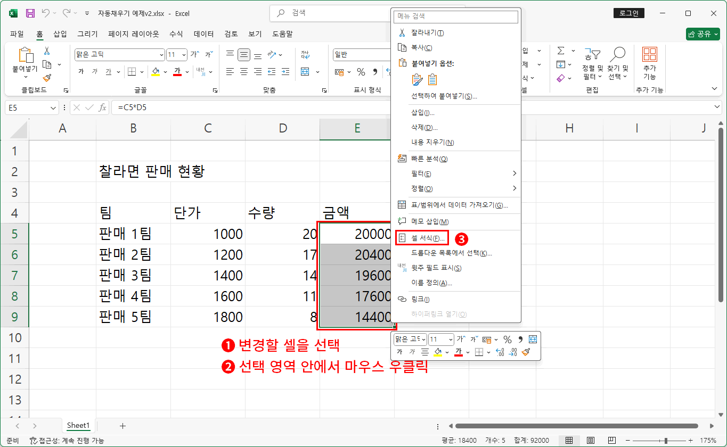This screenshot has width=727, height=447.
Task: Click the Save icon in title bar
Action: pyautogui.click(x=30, y=13)
